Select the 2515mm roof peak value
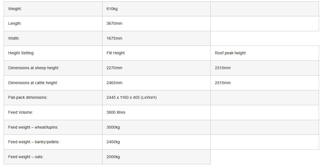The width and height of the screenshot is (323, 168). [223, 83]
